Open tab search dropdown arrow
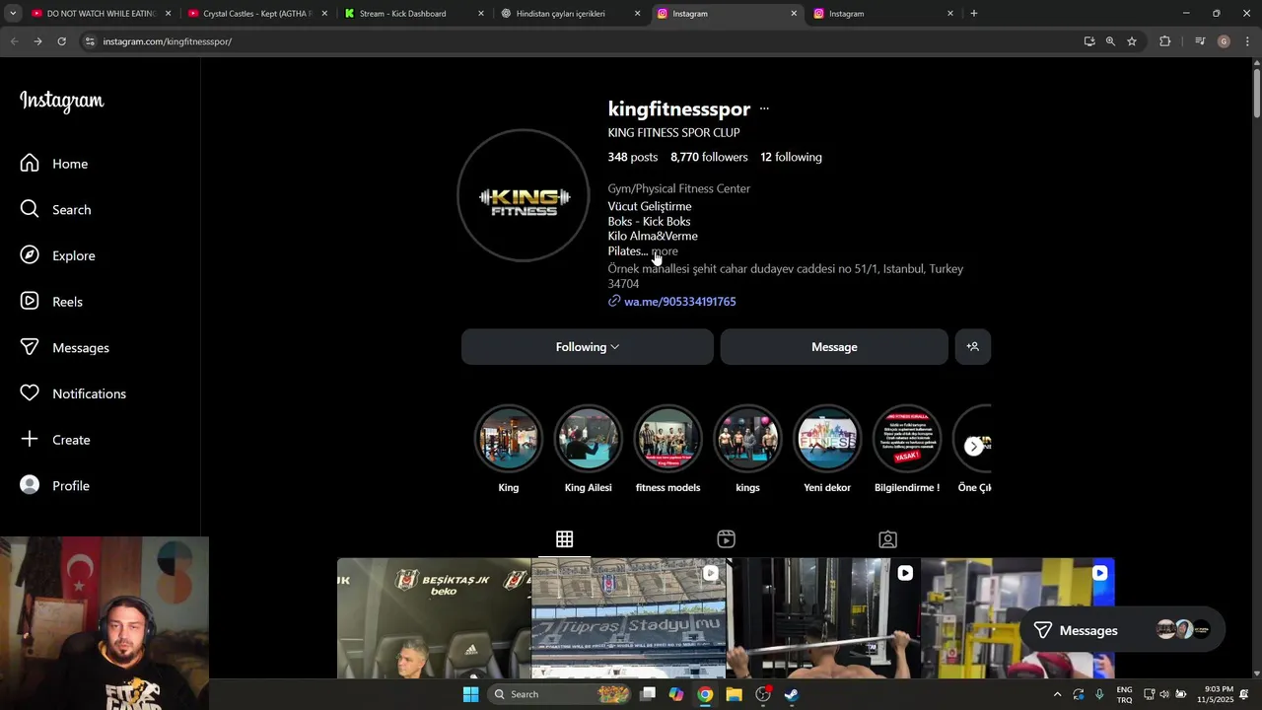 click(x=13, y=14)
